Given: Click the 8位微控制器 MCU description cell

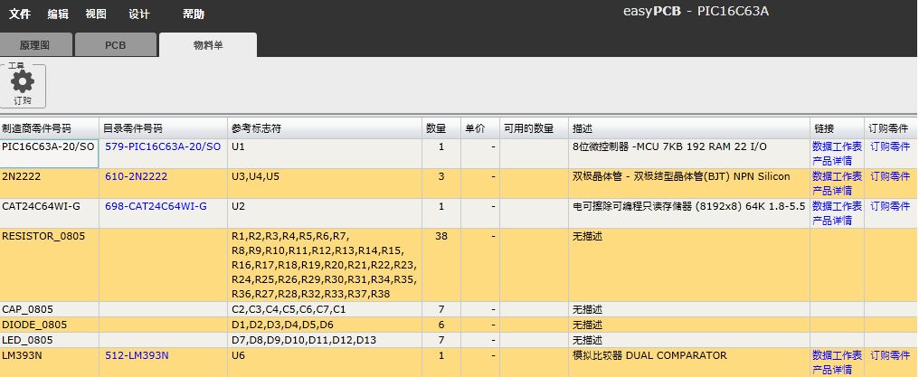Looking at the screenshot, I should click(x=689, y=154).
